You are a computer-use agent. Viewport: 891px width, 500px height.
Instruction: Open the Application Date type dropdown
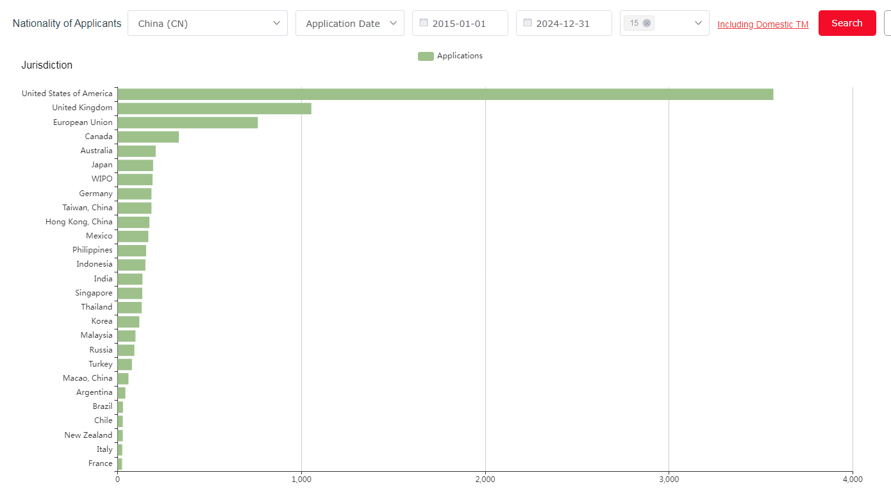point(342,23)
